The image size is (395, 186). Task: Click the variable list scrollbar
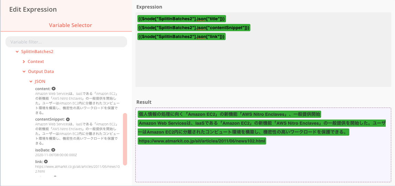(x=125, y=139)
